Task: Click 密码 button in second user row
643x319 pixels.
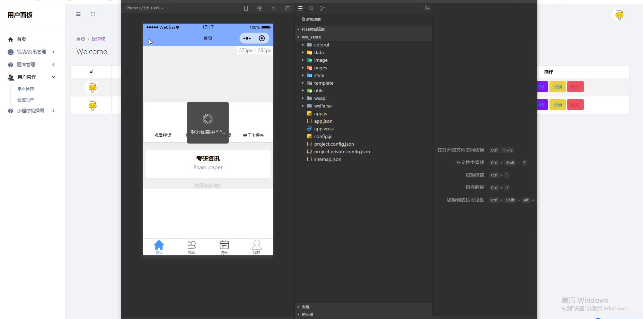Action: (x=558, y=105)
